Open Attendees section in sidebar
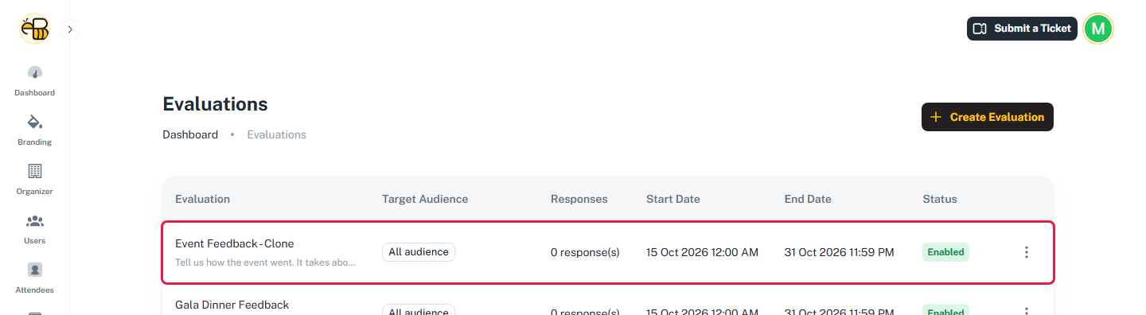The width and height of the screenshot is (1146, 315). pyautogui.click(x=35, y=278)
